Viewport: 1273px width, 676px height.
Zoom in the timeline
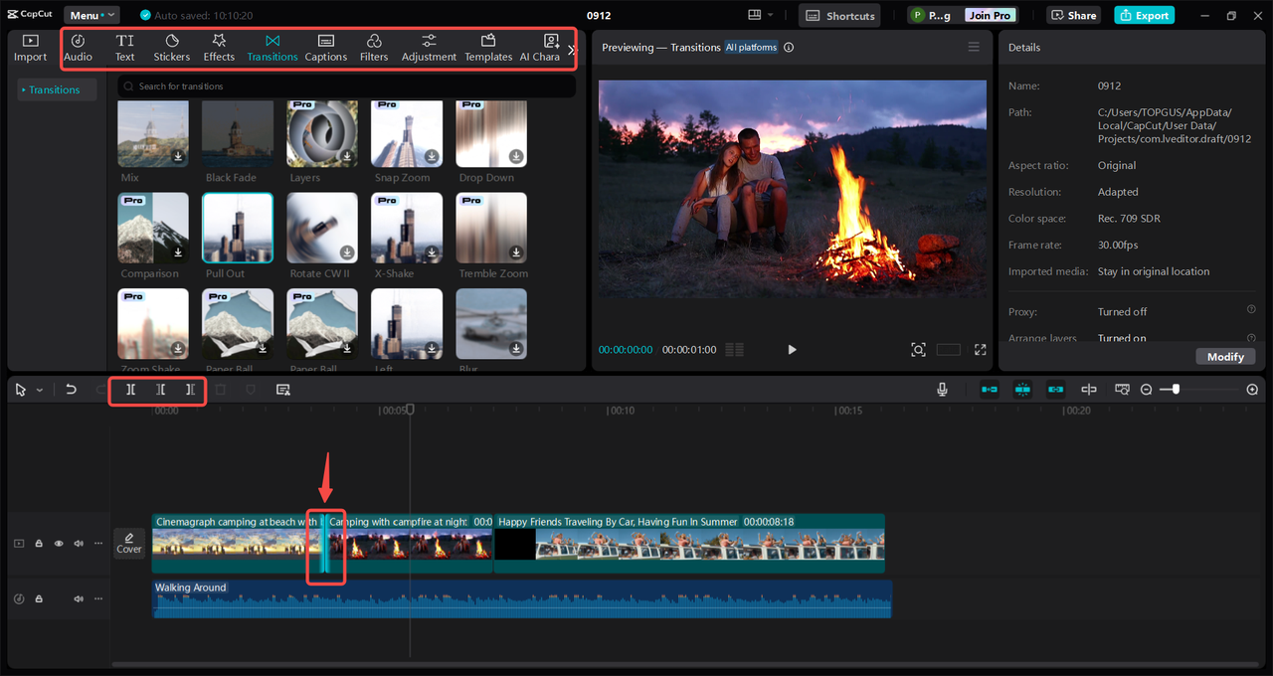[x=1252, y=390]
